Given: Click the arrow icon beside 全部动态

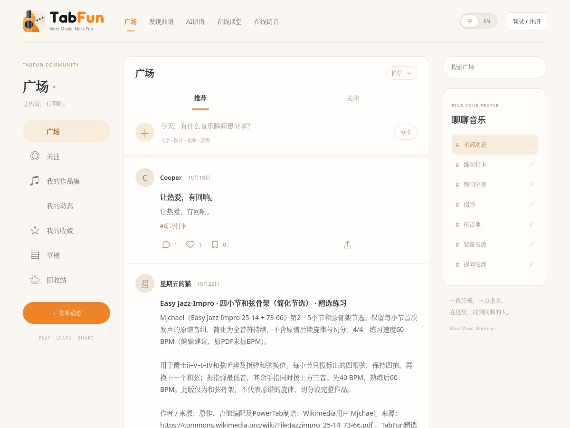Looking at the screenshot, I should [531, 145].
